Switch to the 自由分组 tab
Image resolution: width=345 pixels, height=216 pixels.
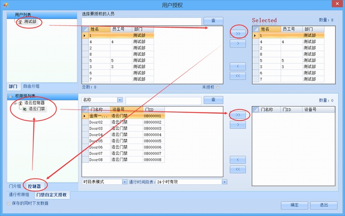[x=31, y=86]
